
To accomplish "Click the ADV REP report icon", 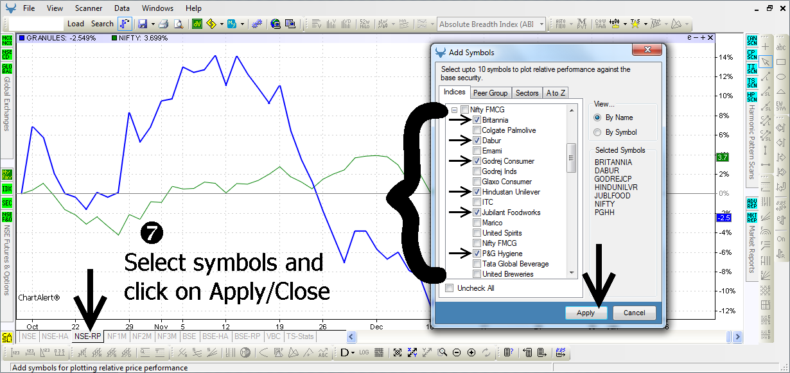I will pyautogui.click(x=751, y=204).
